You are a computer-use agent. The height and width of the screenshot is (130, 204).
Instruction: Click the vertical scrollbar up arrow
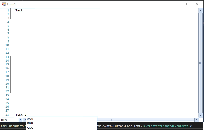pyautogui.click(x=200, y=10)
